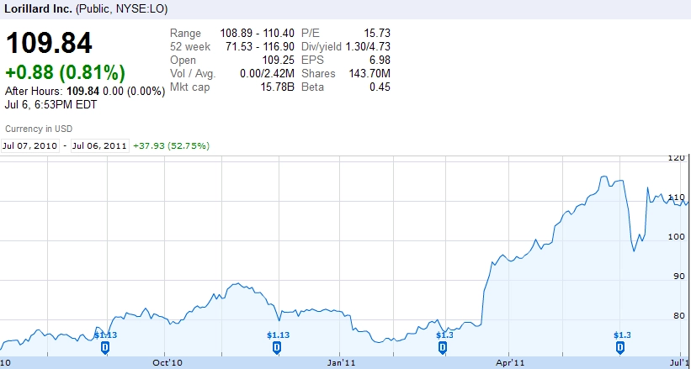
Task: Click the $1.13 dividend marker before Oct'10
Action: coord(105,348)
